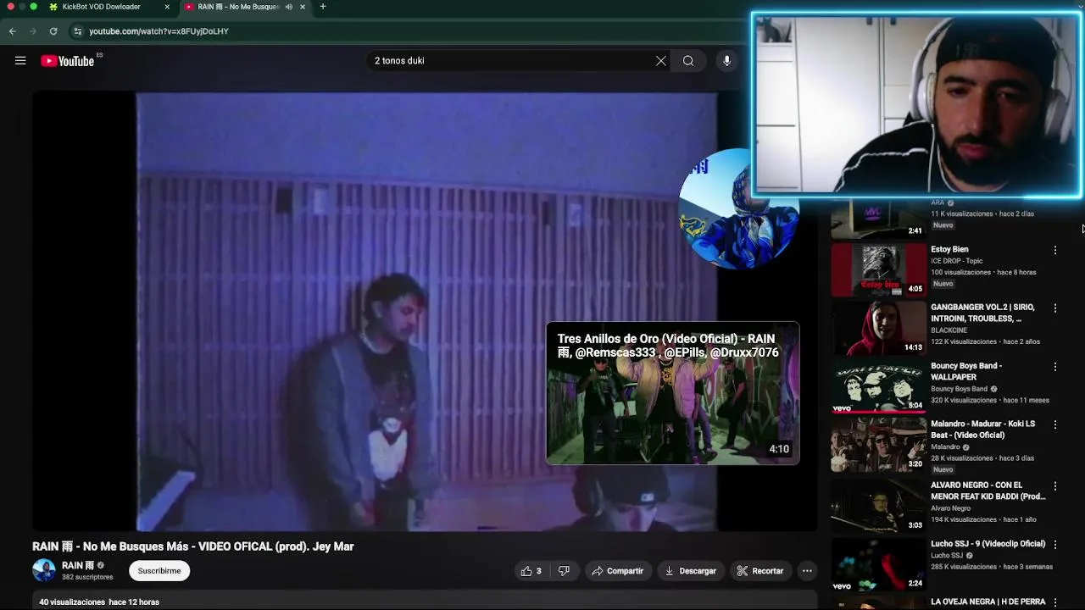This screenshot has height=610, width=1085.
Task: Click the '40 visualizaciones hace 12 horas' description text
Action: [x=99, y=602]
